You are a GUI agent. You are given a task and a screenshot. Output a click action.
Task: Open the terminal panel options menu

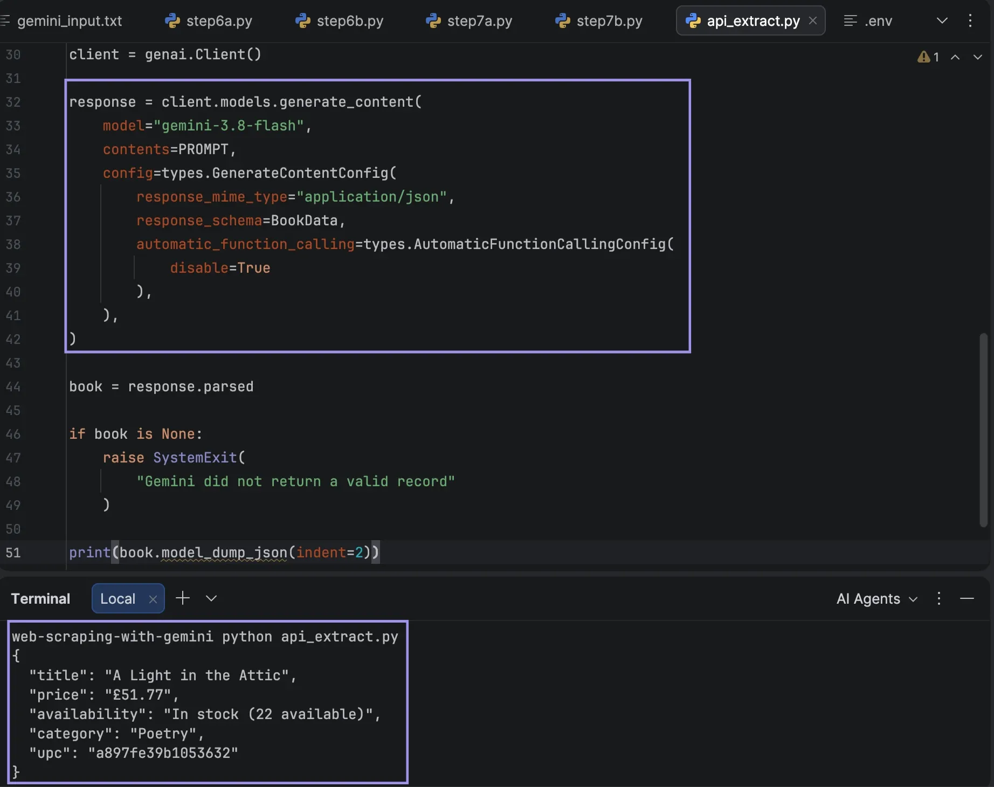point(939,599)
